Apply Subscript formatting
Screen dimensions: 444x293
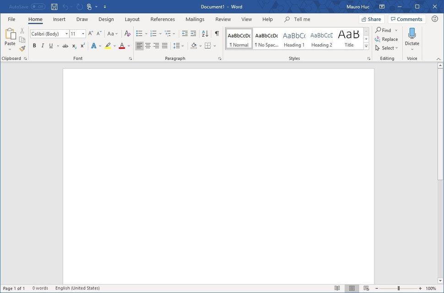coord(74,46)
